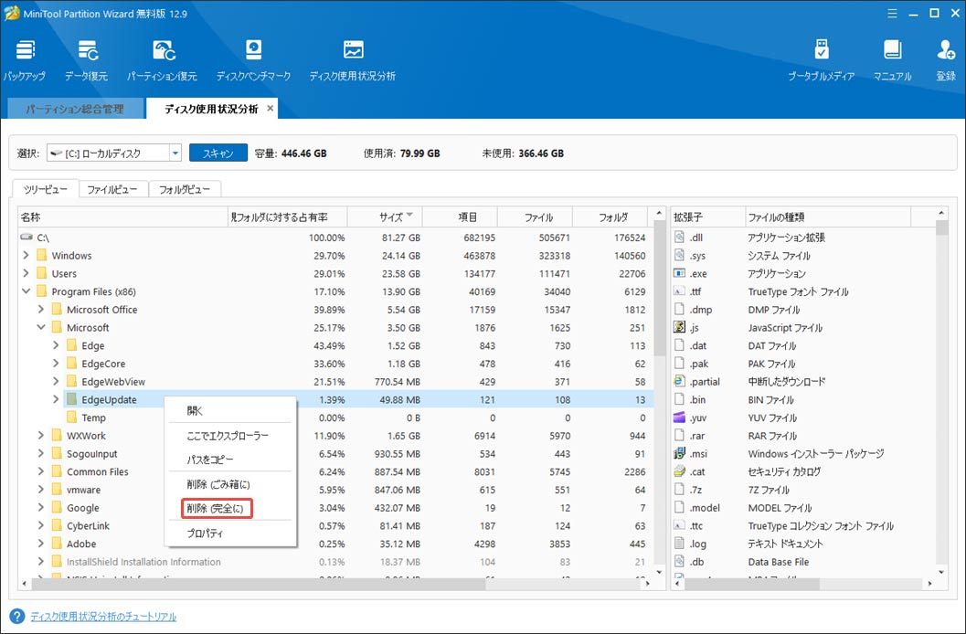The image size is (966, 634).
Task: Click the .ttf font file icon
Action: [679, 291]
